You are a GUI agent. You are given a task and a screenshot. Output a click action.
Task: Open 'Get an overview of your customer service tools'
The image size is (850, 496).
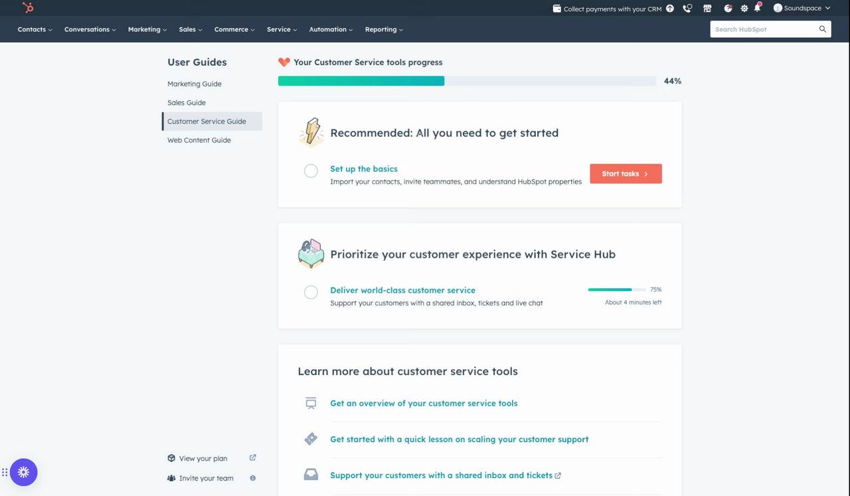point(424,403)
